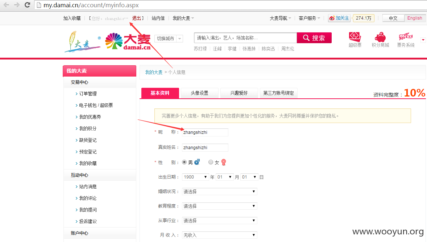
Task: Switch to the 头像设置 tab
Action: tap(199, 93)
